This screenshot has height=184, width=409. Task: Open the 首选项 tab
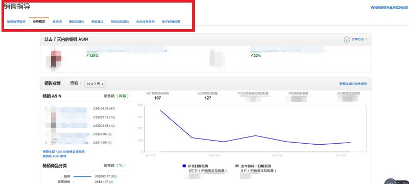tap(57, 21)
